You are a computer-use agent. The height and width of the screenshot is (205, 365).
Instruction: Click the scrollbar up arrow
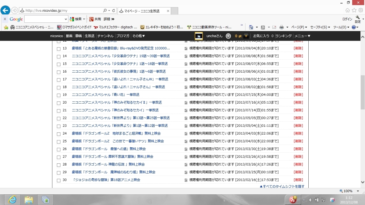[x=363, y=37]
